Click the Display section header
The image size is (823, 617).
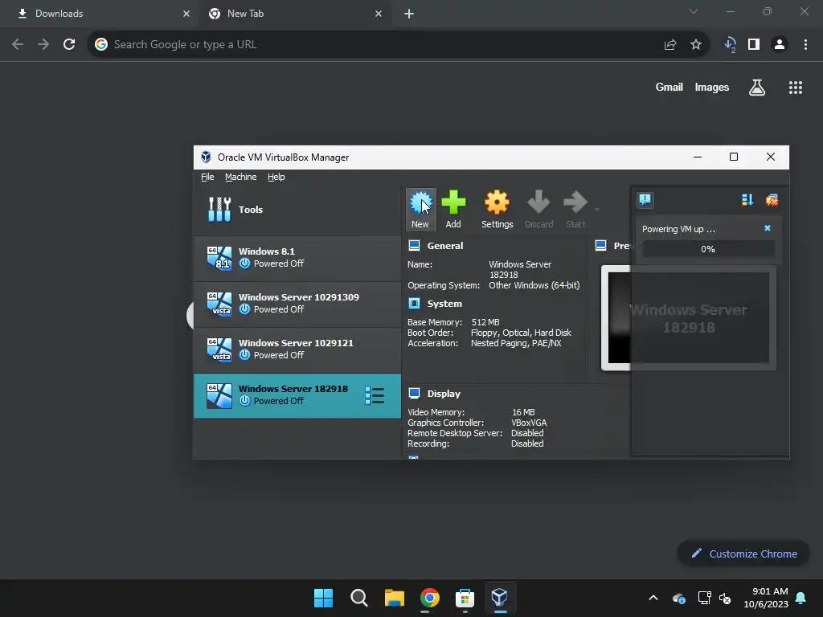[444, 394]
